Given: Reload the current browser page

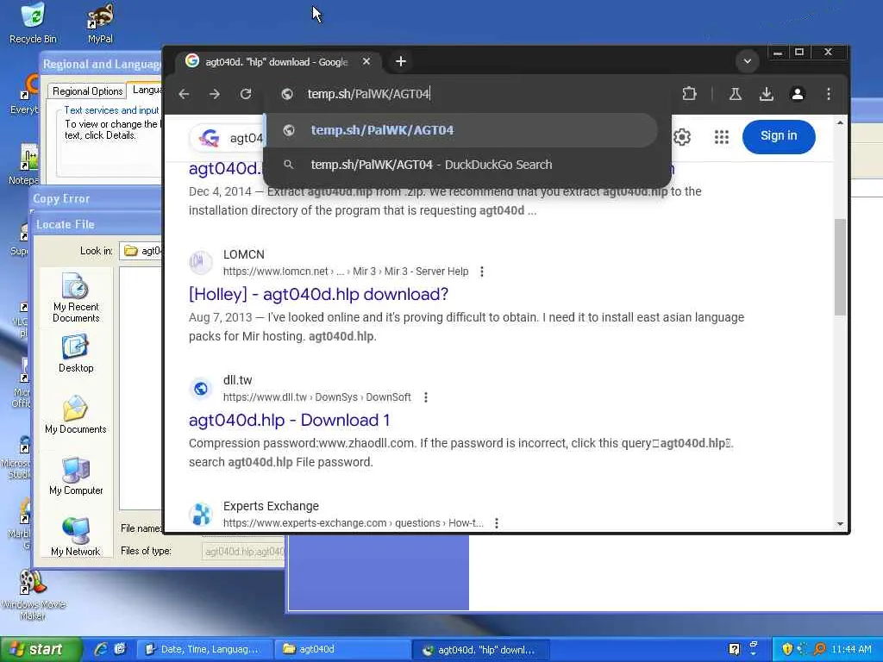Looking at the screenshot, I should pos(246,94).
